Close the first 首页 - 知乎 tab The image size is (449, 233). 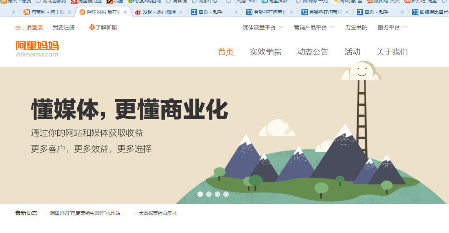[x=236, y=12]
